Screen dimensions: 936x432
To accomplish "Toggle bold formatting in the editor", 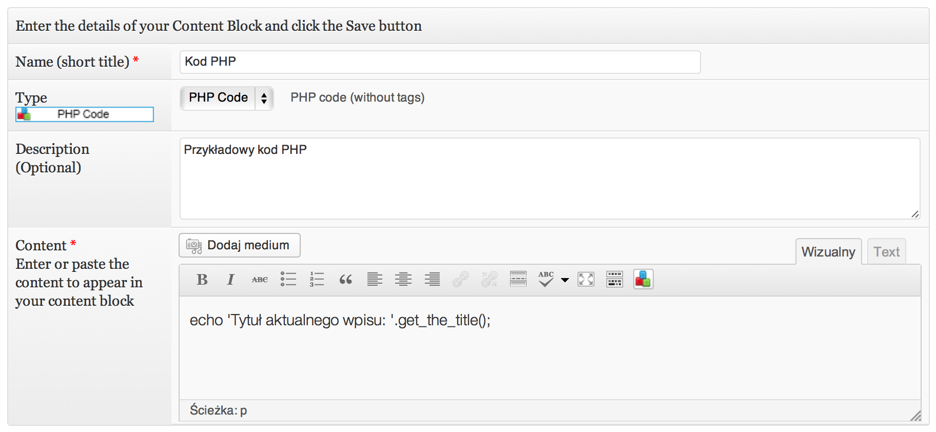I will point(202,280).
